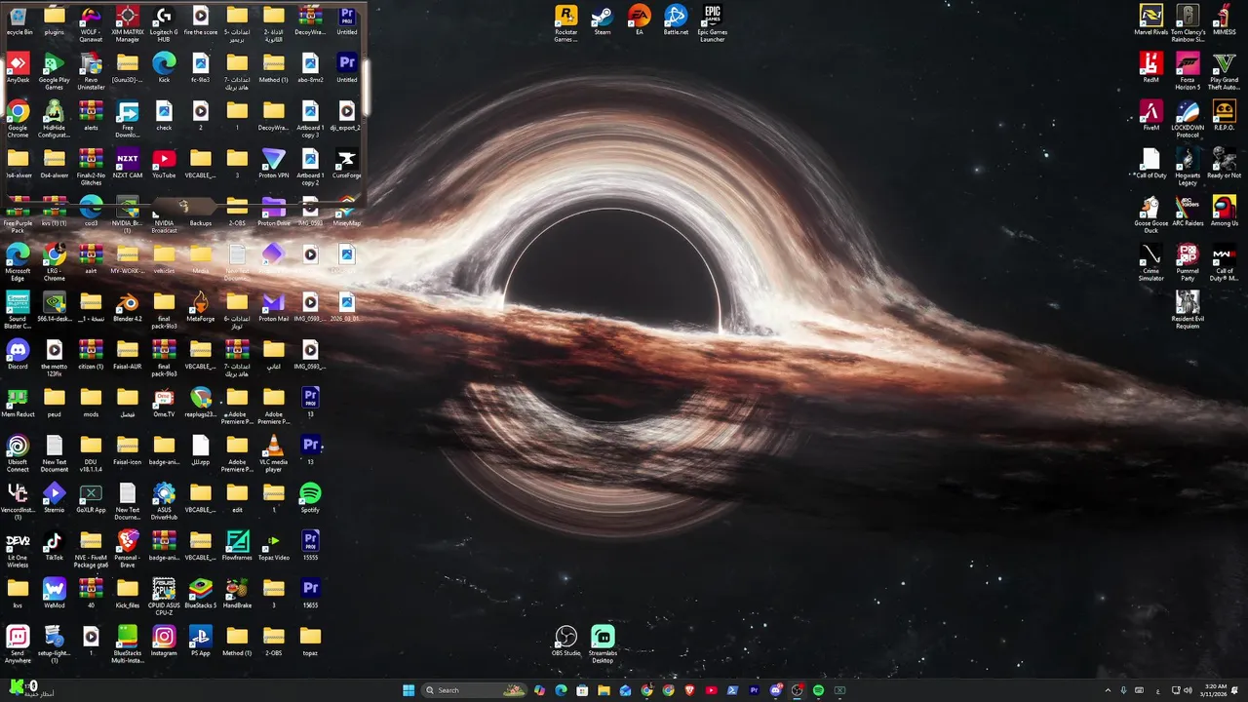
Task: Open the VLC media player icon
Action: point(274,453)
